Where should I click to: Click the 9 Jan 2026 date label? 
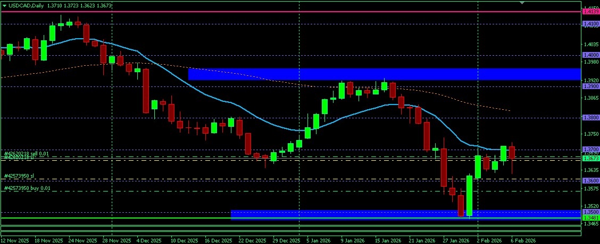pos(354,241)
